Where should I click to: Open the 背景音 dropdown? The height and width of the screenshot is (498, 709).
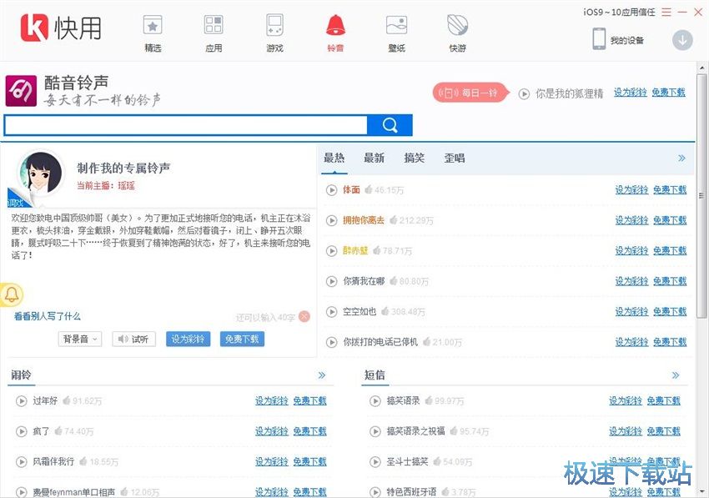80,339
